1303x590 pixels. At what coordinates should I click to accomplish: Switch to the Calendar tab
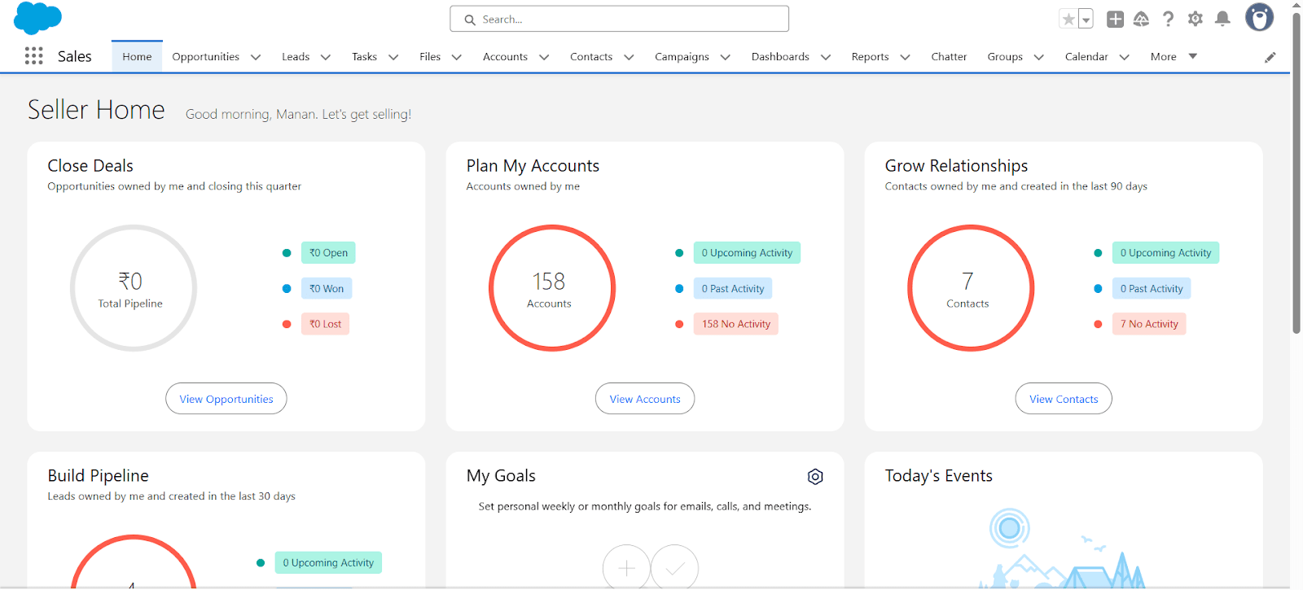tap(1086, 56)
